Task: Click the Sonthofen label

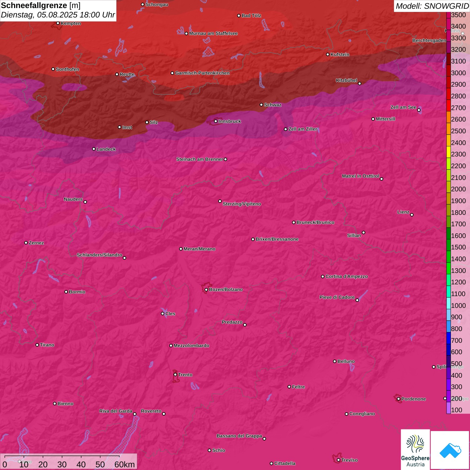Action: (67, 69)
